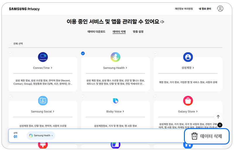Screen dimensions: 234x150
Task: Switch to the 데이터 다운로드 tab
Action: pos(97,32)
